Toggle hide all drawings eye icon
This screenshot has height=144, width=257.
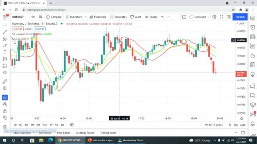pos(5,118)
